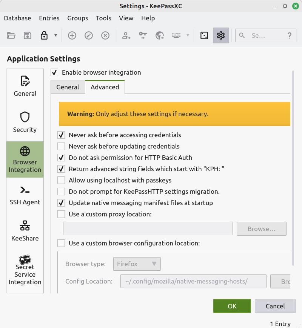Click the Settings gear icon
The width and height of the screenshot is (302, 328).
(x=221, y=35)
